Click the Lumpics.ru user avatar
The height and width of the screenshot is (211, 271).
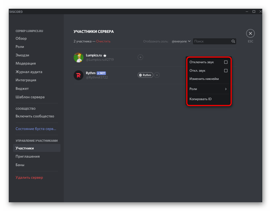[x=79, y=57]
